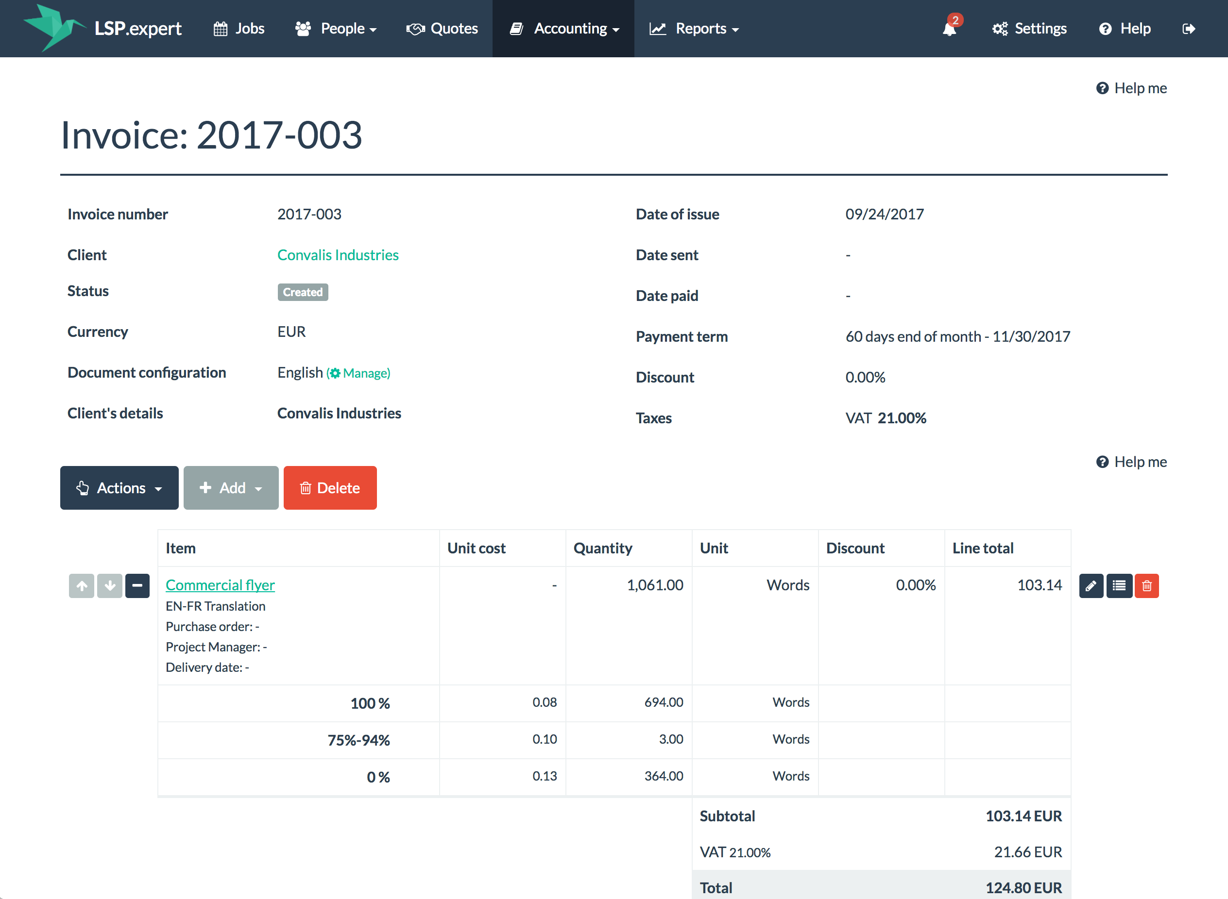Expand the Reports menu
Image resolution: width=1228 pixels, height=899 pixels.
click(694, 29)
